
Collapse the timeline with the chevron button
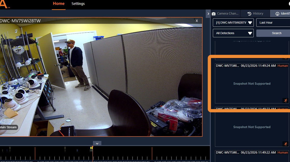[97, 143]
